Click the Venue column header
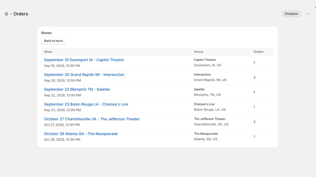316x177 pixels. click(x=198, y=52)
